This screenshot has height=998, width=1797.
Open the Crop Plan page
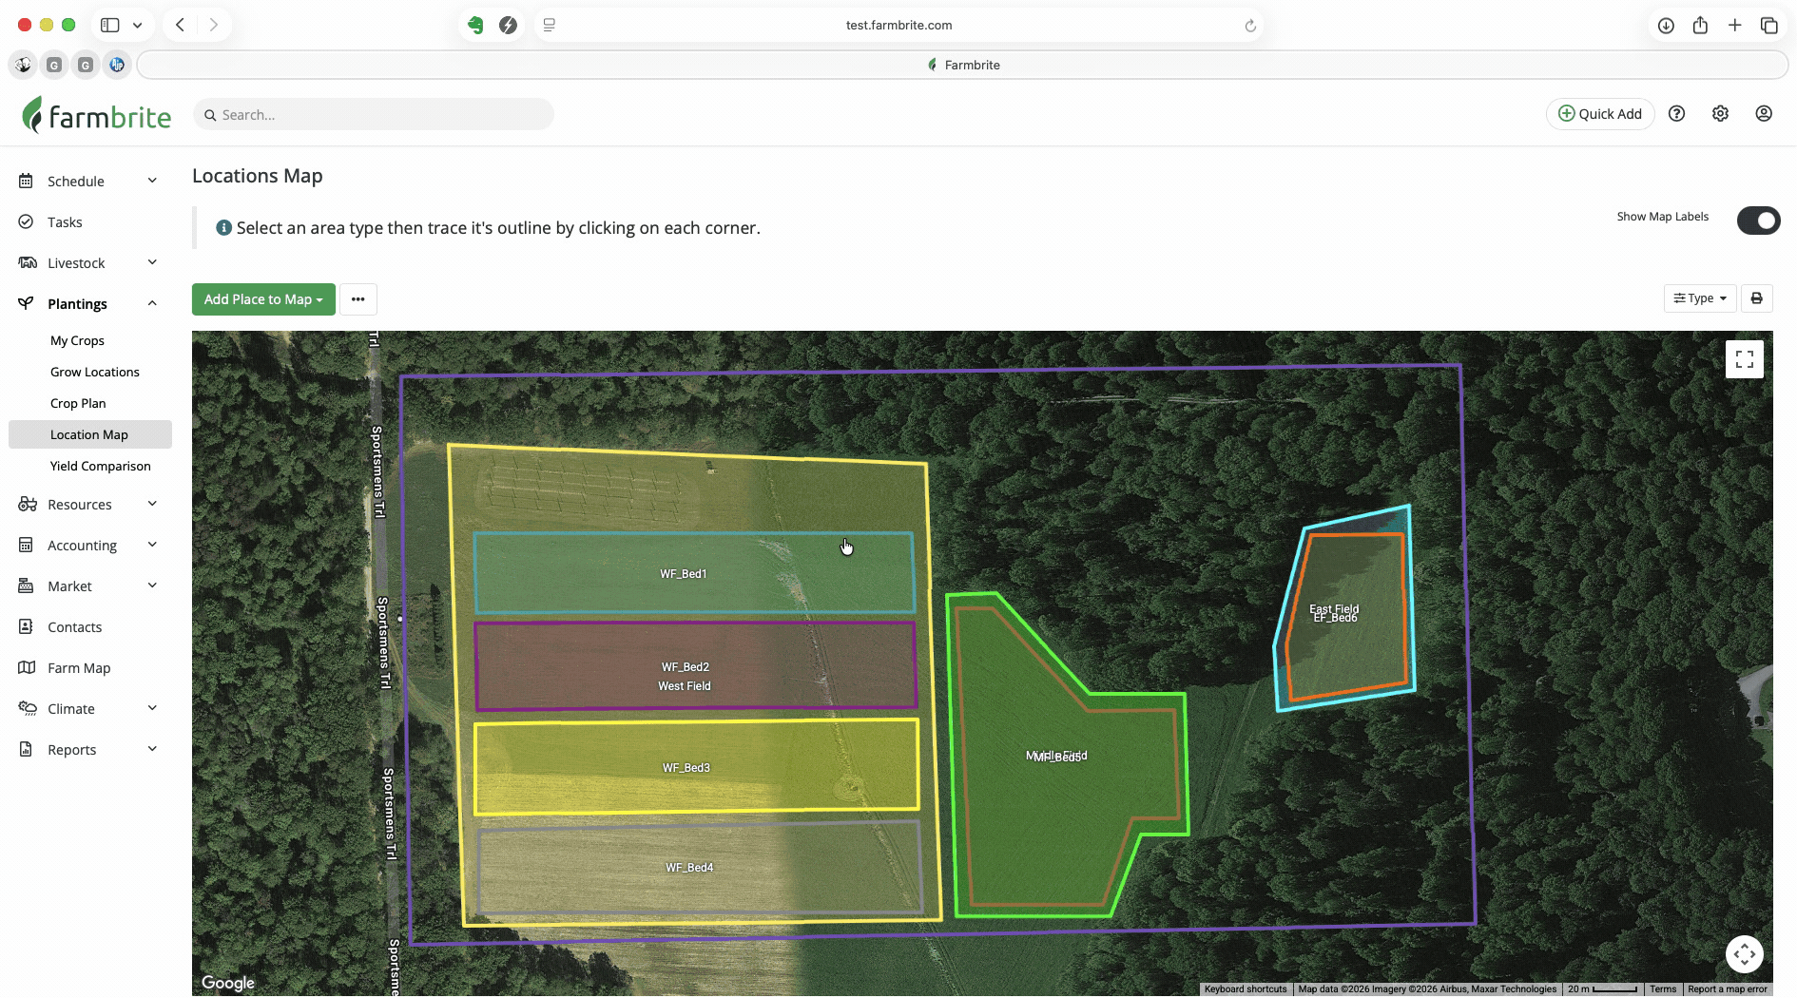[x=78, y=403]
